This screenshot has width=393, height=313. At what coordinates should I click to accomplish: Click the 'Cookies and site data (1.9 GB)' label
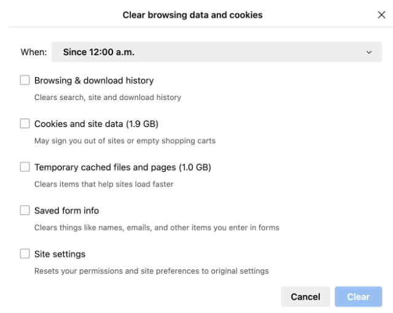click(96, 124)
